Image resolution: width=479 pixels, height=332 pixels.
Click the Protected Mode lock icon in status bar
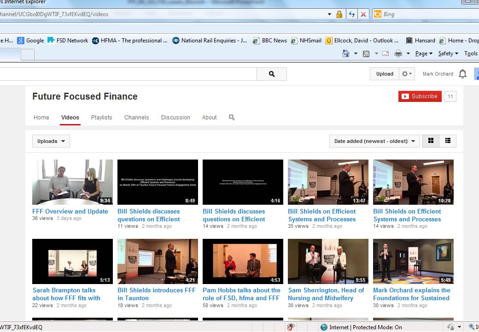click(450, 327)
